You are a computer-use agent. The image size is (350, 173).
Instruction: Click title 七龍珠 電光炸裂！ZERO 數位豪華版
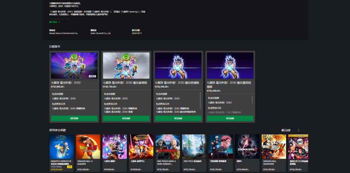(125, 83)
